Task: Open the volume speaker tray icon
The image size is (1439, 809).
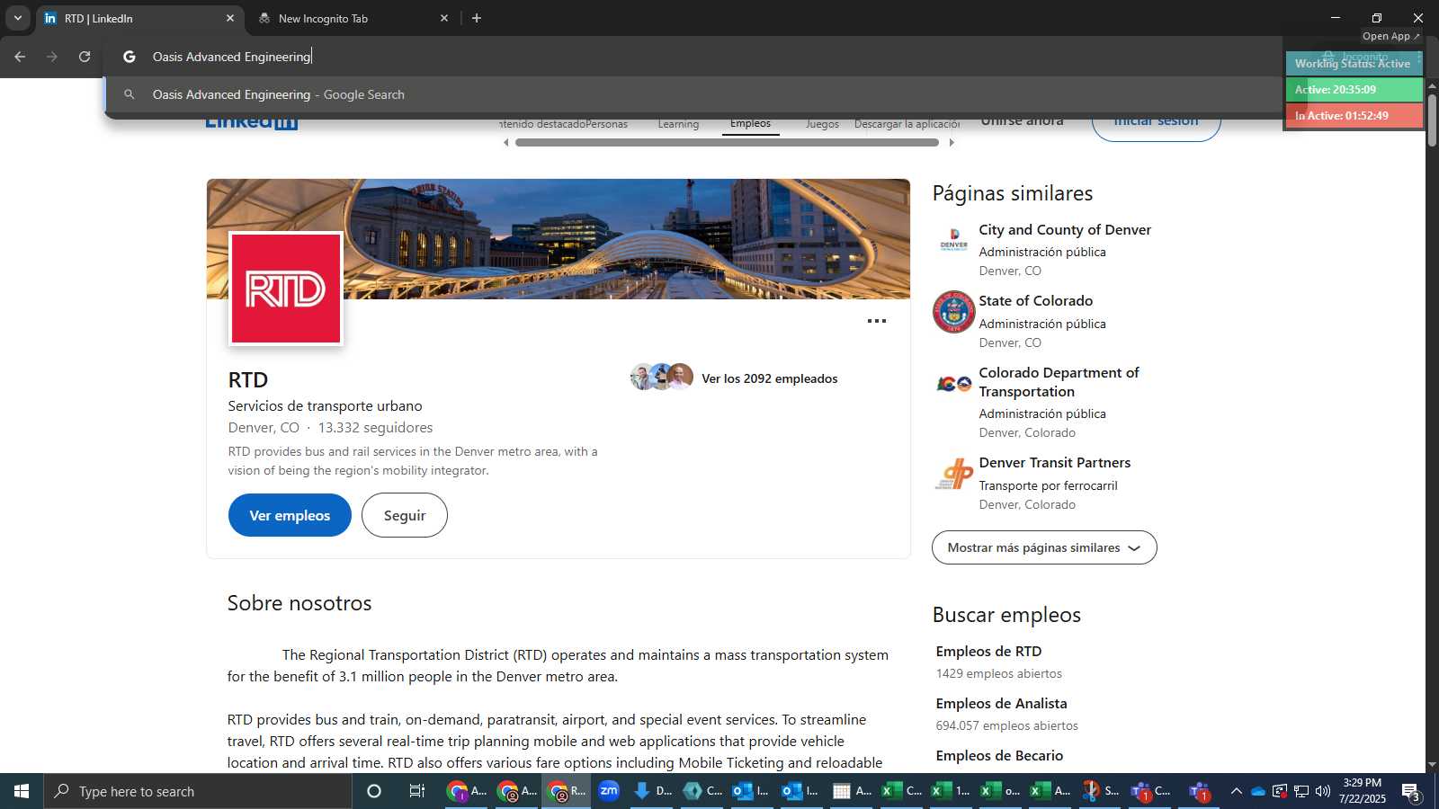Action: pyautogui.click(x=1322, y=791)
